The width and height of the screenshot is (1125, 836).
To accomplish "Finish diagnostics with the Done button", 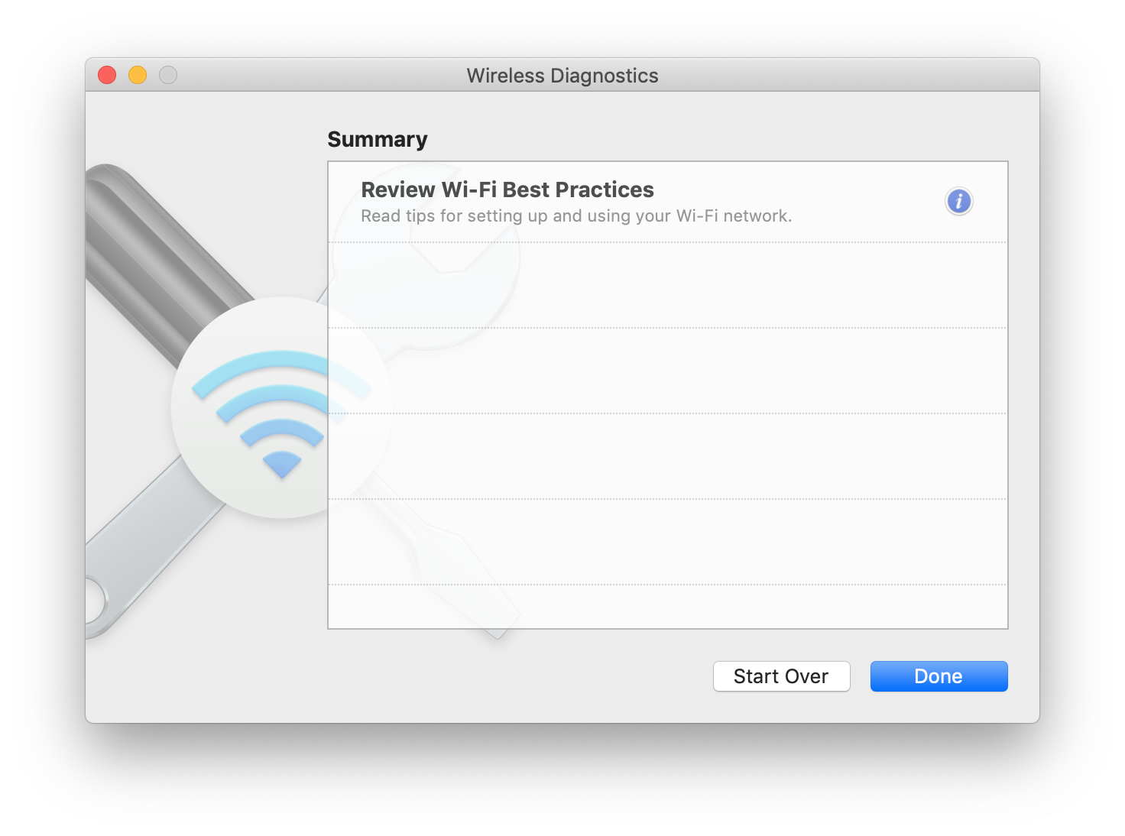I will pyautogui.click(x=939, y=676).
